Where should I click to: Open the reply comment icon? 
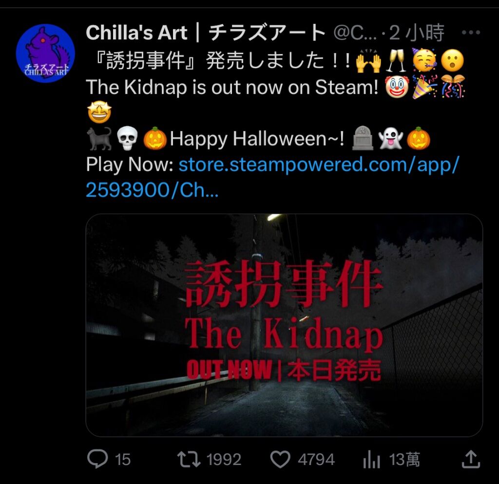click(x=97, y=459)
